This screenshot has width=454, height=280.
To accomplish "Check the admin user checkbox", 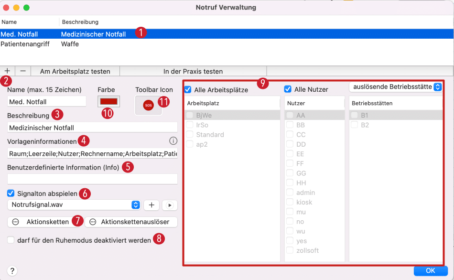I will coord(290,193).
